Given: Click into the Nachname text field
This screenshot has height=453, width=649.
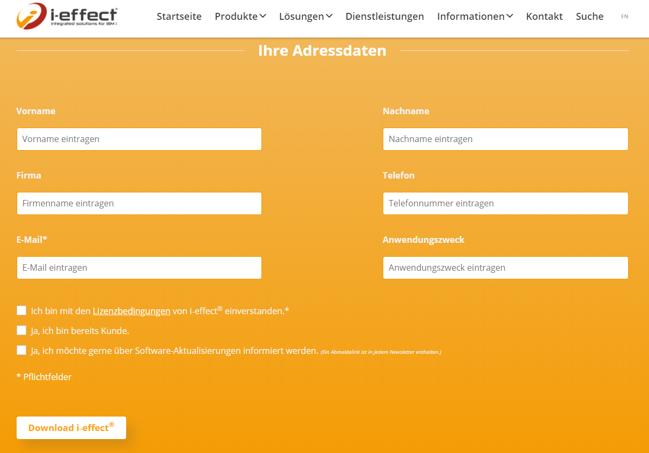Looking at the screenshot, I should [x=505, y=139].
